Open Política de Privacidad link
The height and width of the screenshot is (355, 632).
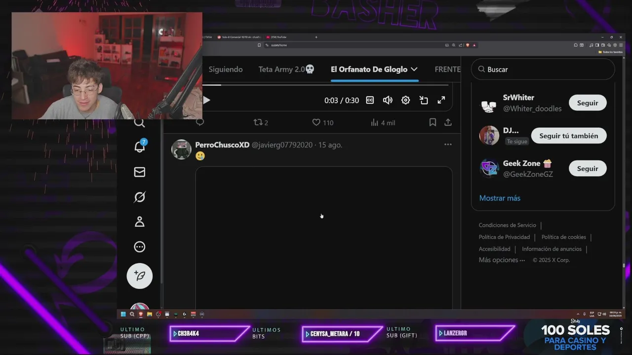pyautogui.click(x=504, y=237)
